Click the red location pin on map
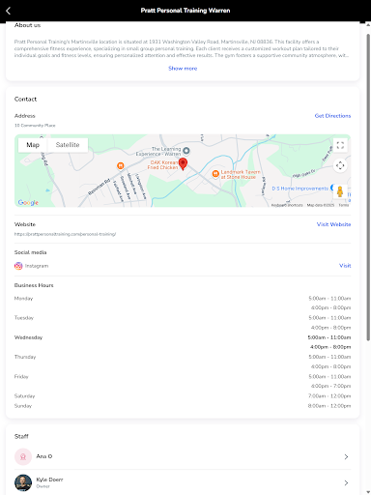The image size is (371, 495). tap(183, 163)
